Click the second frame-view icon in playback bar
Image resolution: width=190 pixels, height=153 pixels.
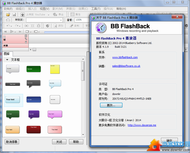[x=35, y=32]
